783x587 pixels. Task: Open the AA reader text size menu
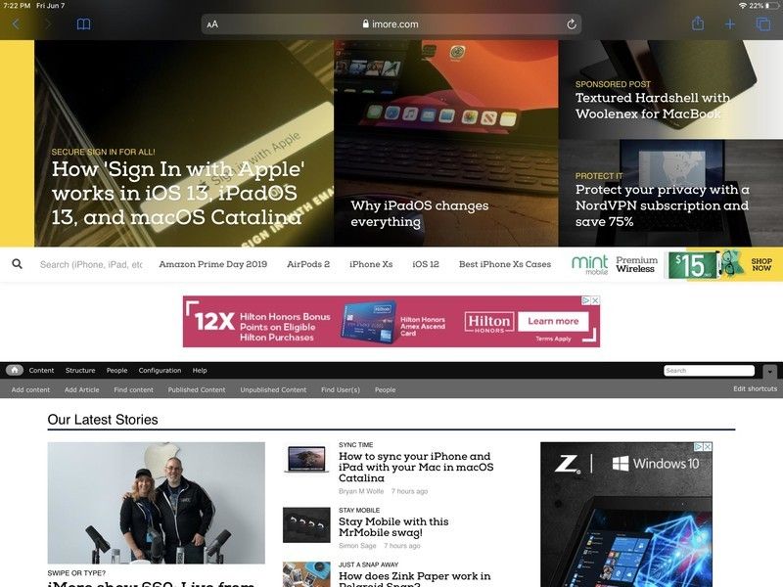212,24
